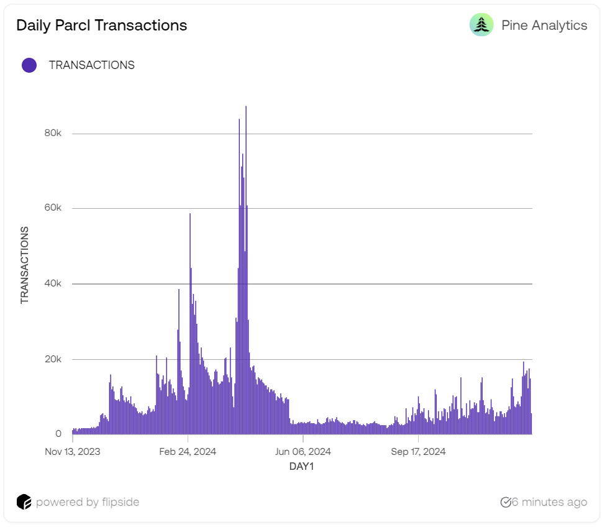Select the 20k y-axis tick label
This screenshot has height=527, width=610.
[x=52, y=359]
